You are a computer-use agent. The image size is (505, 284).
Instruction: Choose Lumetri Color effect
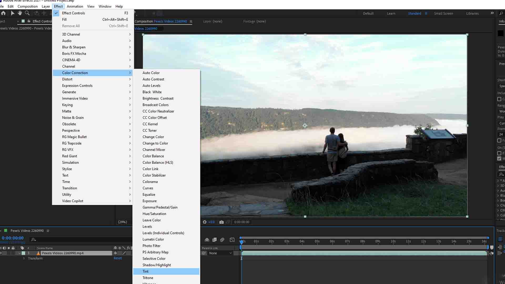tap(166, 240)
